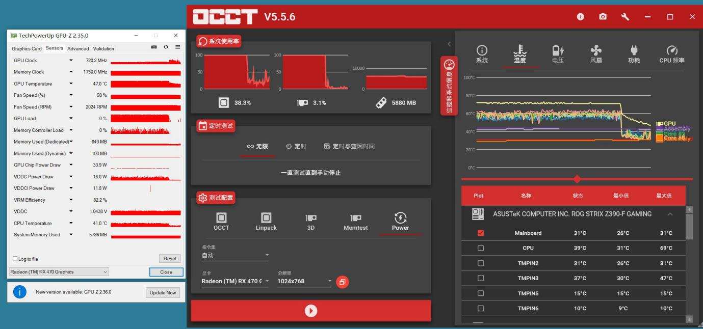Image resolution: width=703 pixels, height=329 pixels.
Task: Open the 风扇 fan tab icon
Action: point(596,50)
